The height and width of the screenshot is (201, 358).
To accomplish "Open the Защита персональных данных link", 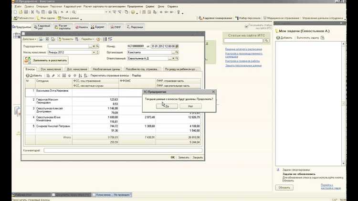I will click(243, 65).
